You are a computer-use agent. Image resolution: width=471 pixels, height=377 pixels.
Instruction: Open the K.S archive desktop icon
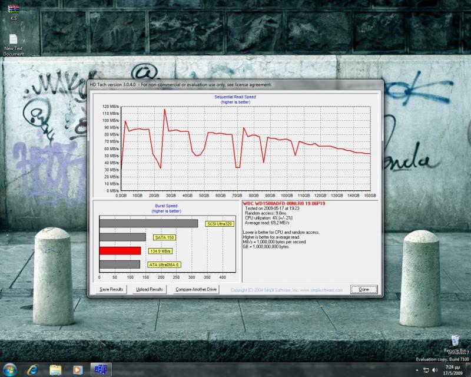click(x=14, y=12)
